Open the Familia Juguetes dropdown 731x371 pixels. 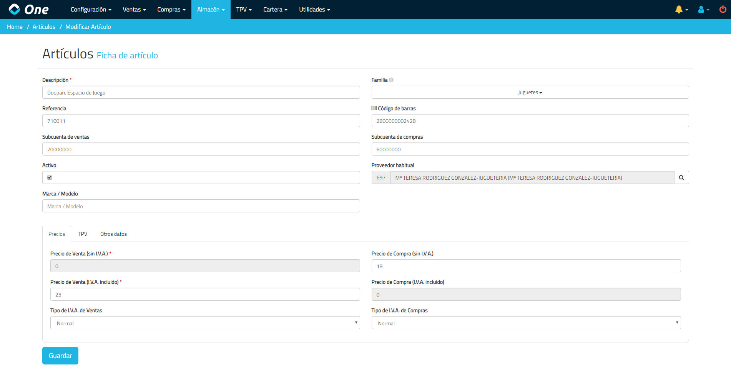pyautogui.click(x=530, y=93)
